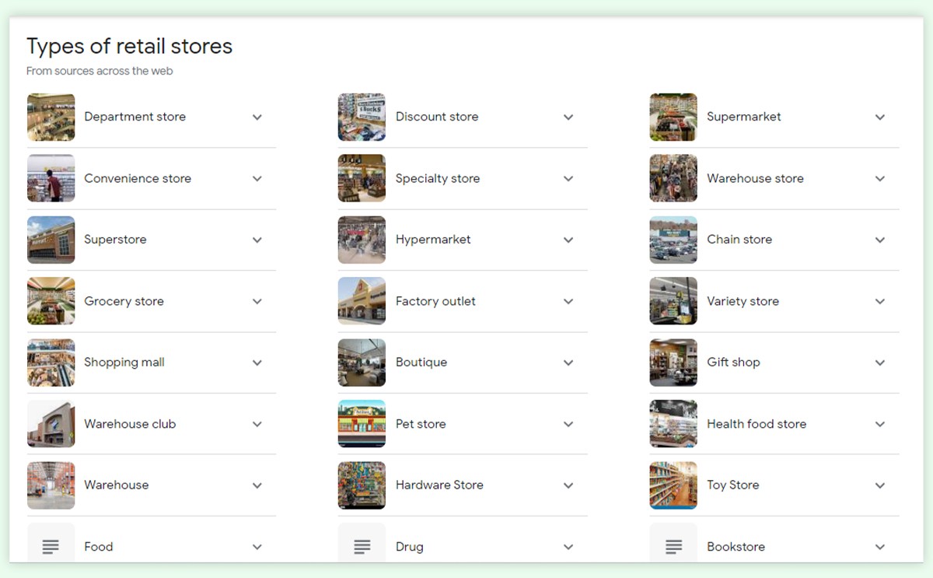Viewport: 933px width, 578px height.
Task: Expand the Discount store chevron
Action: point(568,117)
